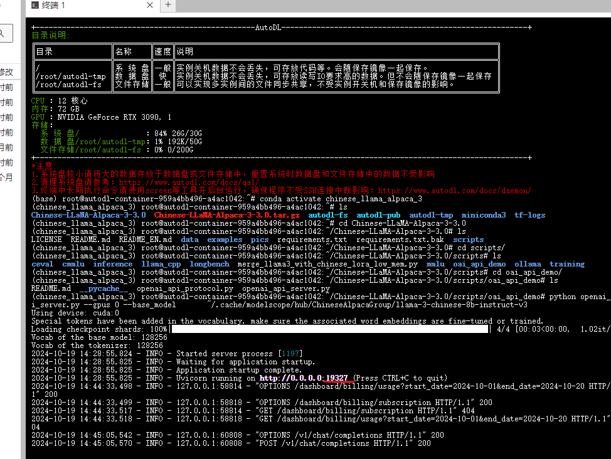Click the longbench directory name
Viewport: 611px width, 459px height.
pos(210,264)
